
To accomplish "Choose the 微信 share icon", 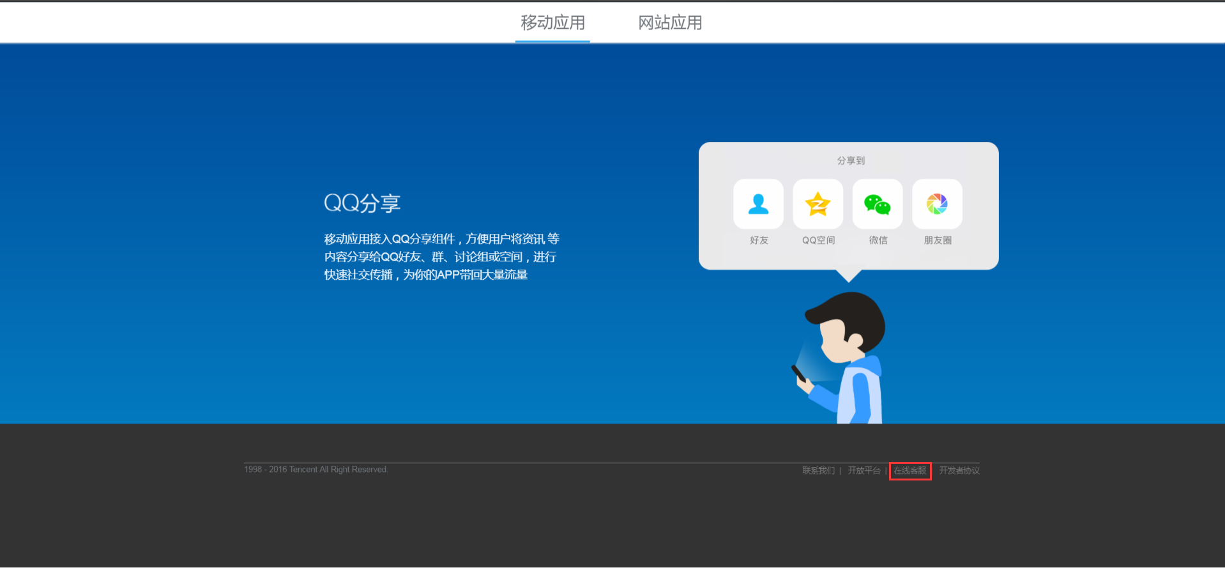I will 878,204.
